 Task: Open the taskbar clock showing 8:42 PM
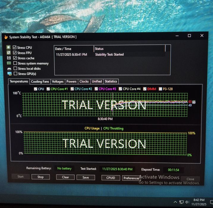[199, 202]
